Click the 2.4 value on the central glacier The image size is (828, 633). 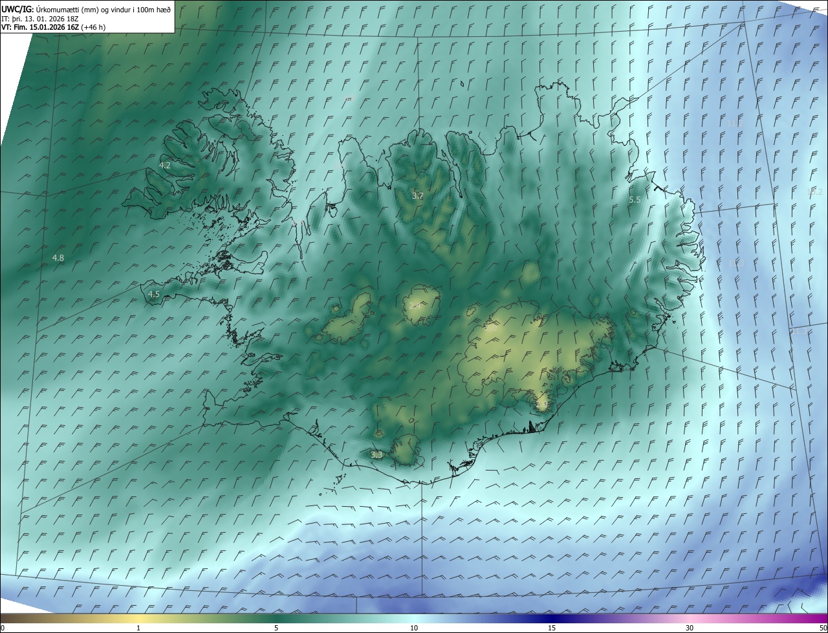pyautogui.click(x=415, y=305)
